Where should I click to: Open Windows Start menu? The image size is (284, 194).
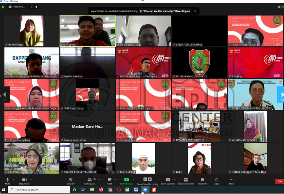[3, 190]
